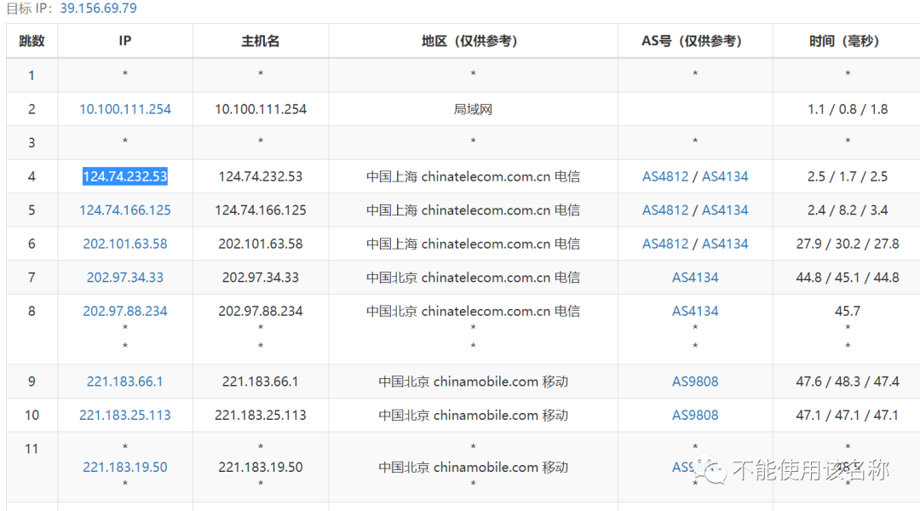Click AS9808 in the hop 10 row
Image resolution: width=920 pixels, height=511 pixels.
[x=695, y=415]
